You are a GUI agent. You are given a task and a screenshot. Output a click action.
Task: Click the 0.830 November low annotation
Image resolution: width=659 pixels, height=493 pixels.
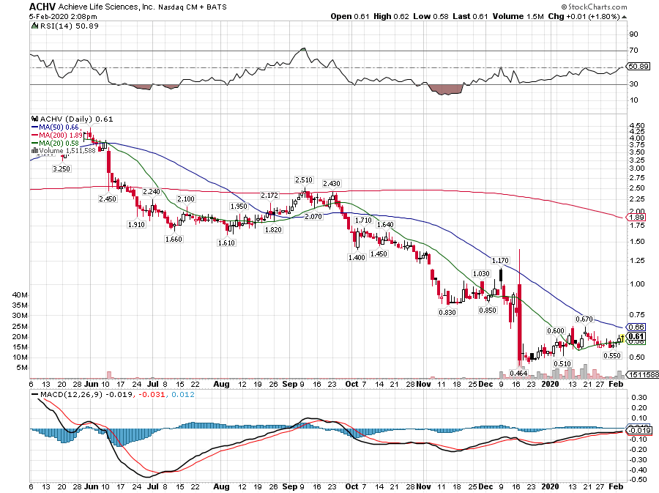[x=447, y=312]
